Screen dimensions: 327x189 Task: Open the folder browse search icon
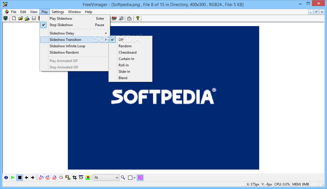click(27, 18)
